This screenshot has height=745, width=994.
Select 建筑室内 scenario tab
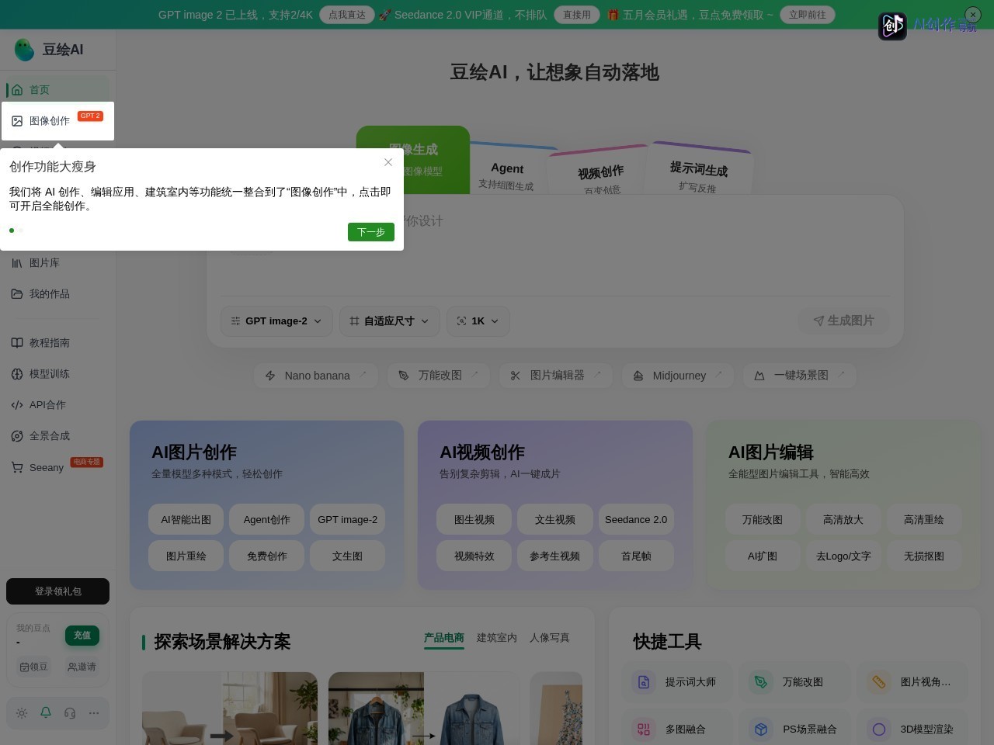click(497, 638)
